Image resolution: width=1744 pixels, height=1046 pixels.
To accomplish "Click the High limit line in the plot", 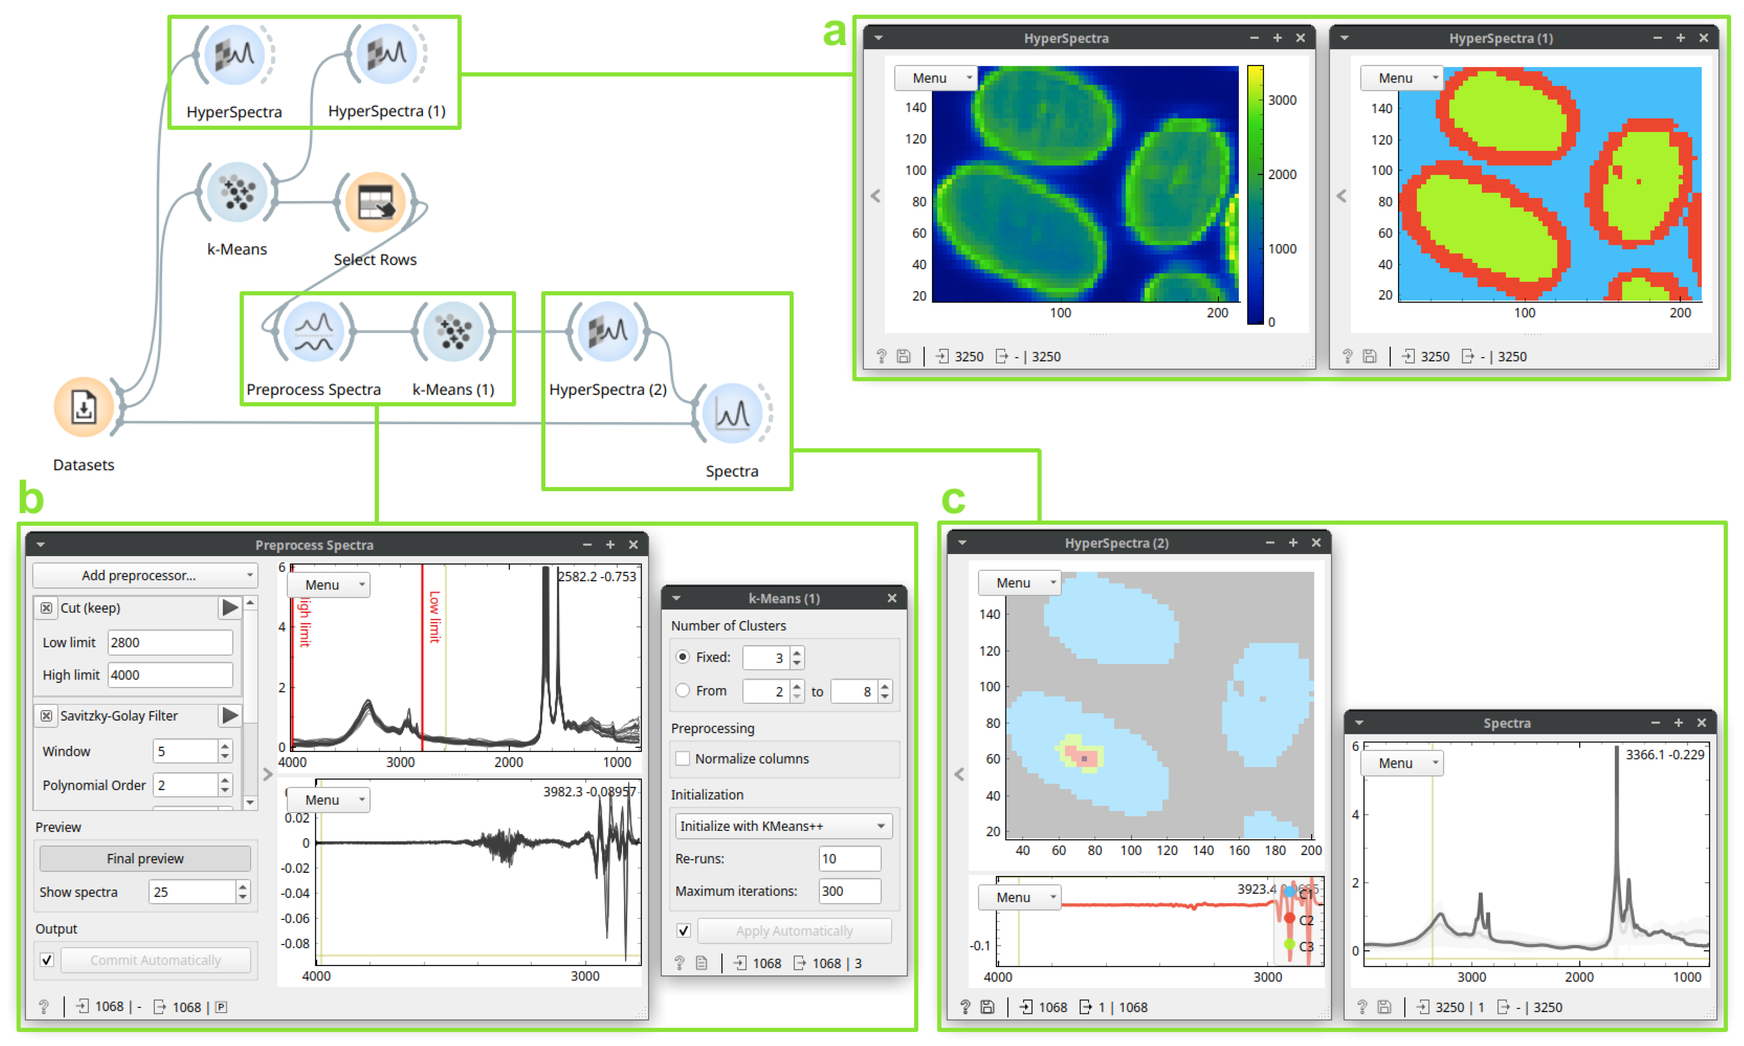I will 292,657.
